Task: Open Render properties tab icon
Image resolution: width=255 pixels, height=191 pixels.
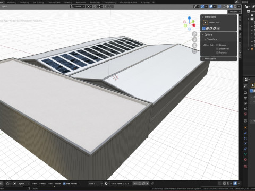Action: coord(245,93)
